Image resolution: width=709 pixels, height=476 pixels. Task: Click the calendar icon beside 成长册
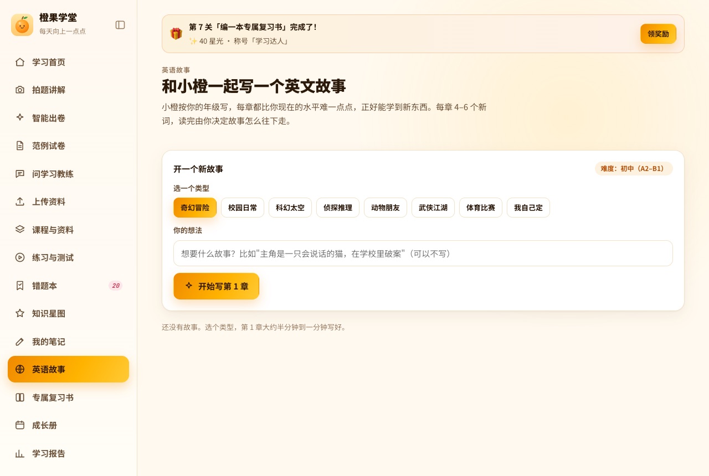pyautogui.click(x=20, y=425)
